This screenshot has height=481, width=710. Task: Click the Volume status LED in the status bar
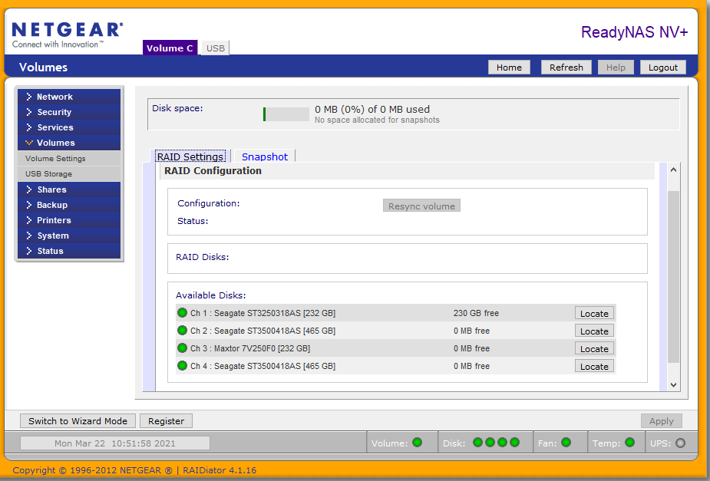pyautogui.click(x=418, y=443)
